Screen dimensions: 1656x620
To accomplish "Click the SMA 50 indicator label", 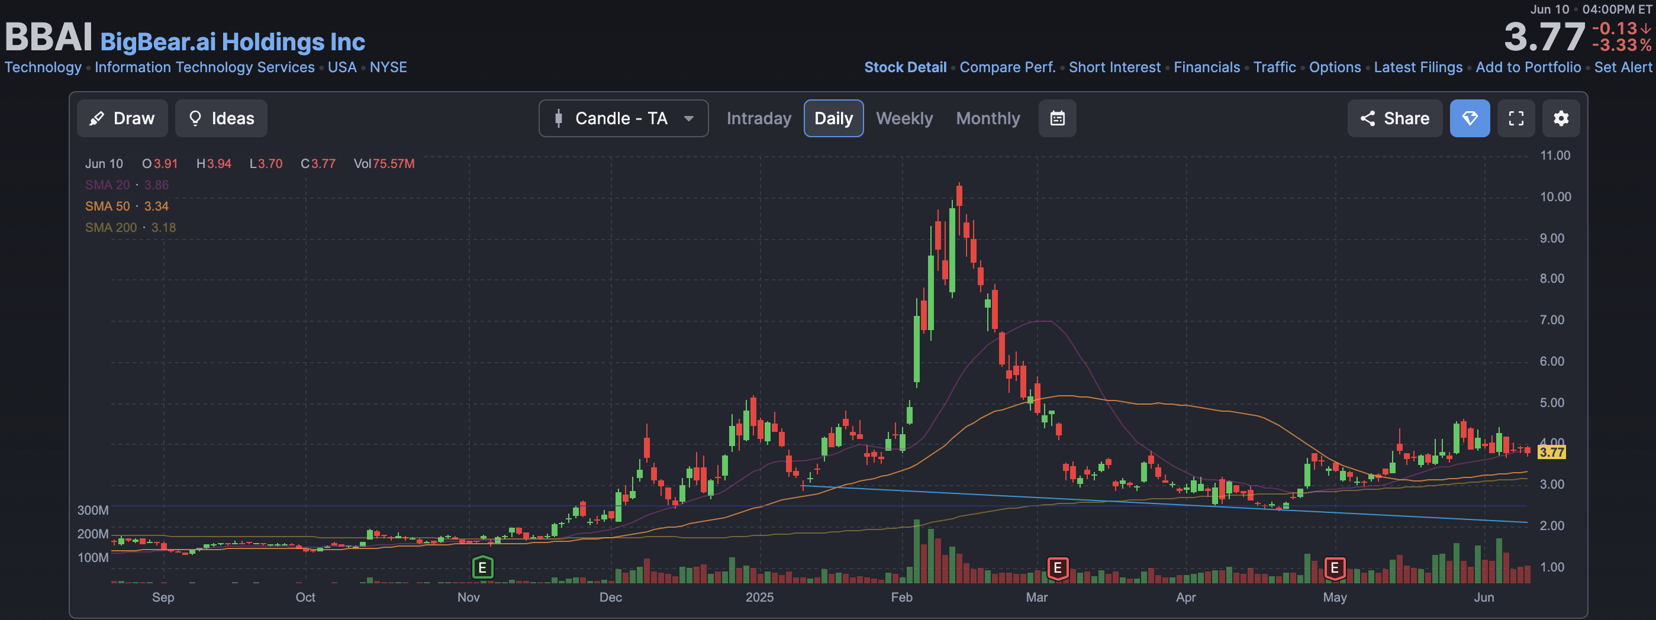I will [x=107, y=206].
